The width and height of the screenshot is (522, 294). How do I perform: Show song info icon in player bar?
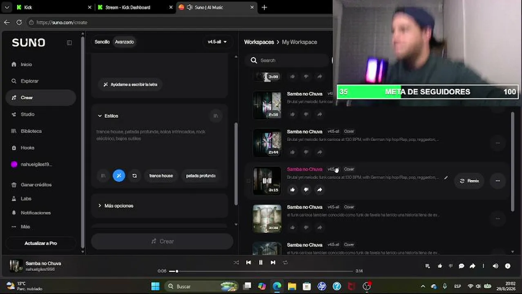tap(508, 266)
